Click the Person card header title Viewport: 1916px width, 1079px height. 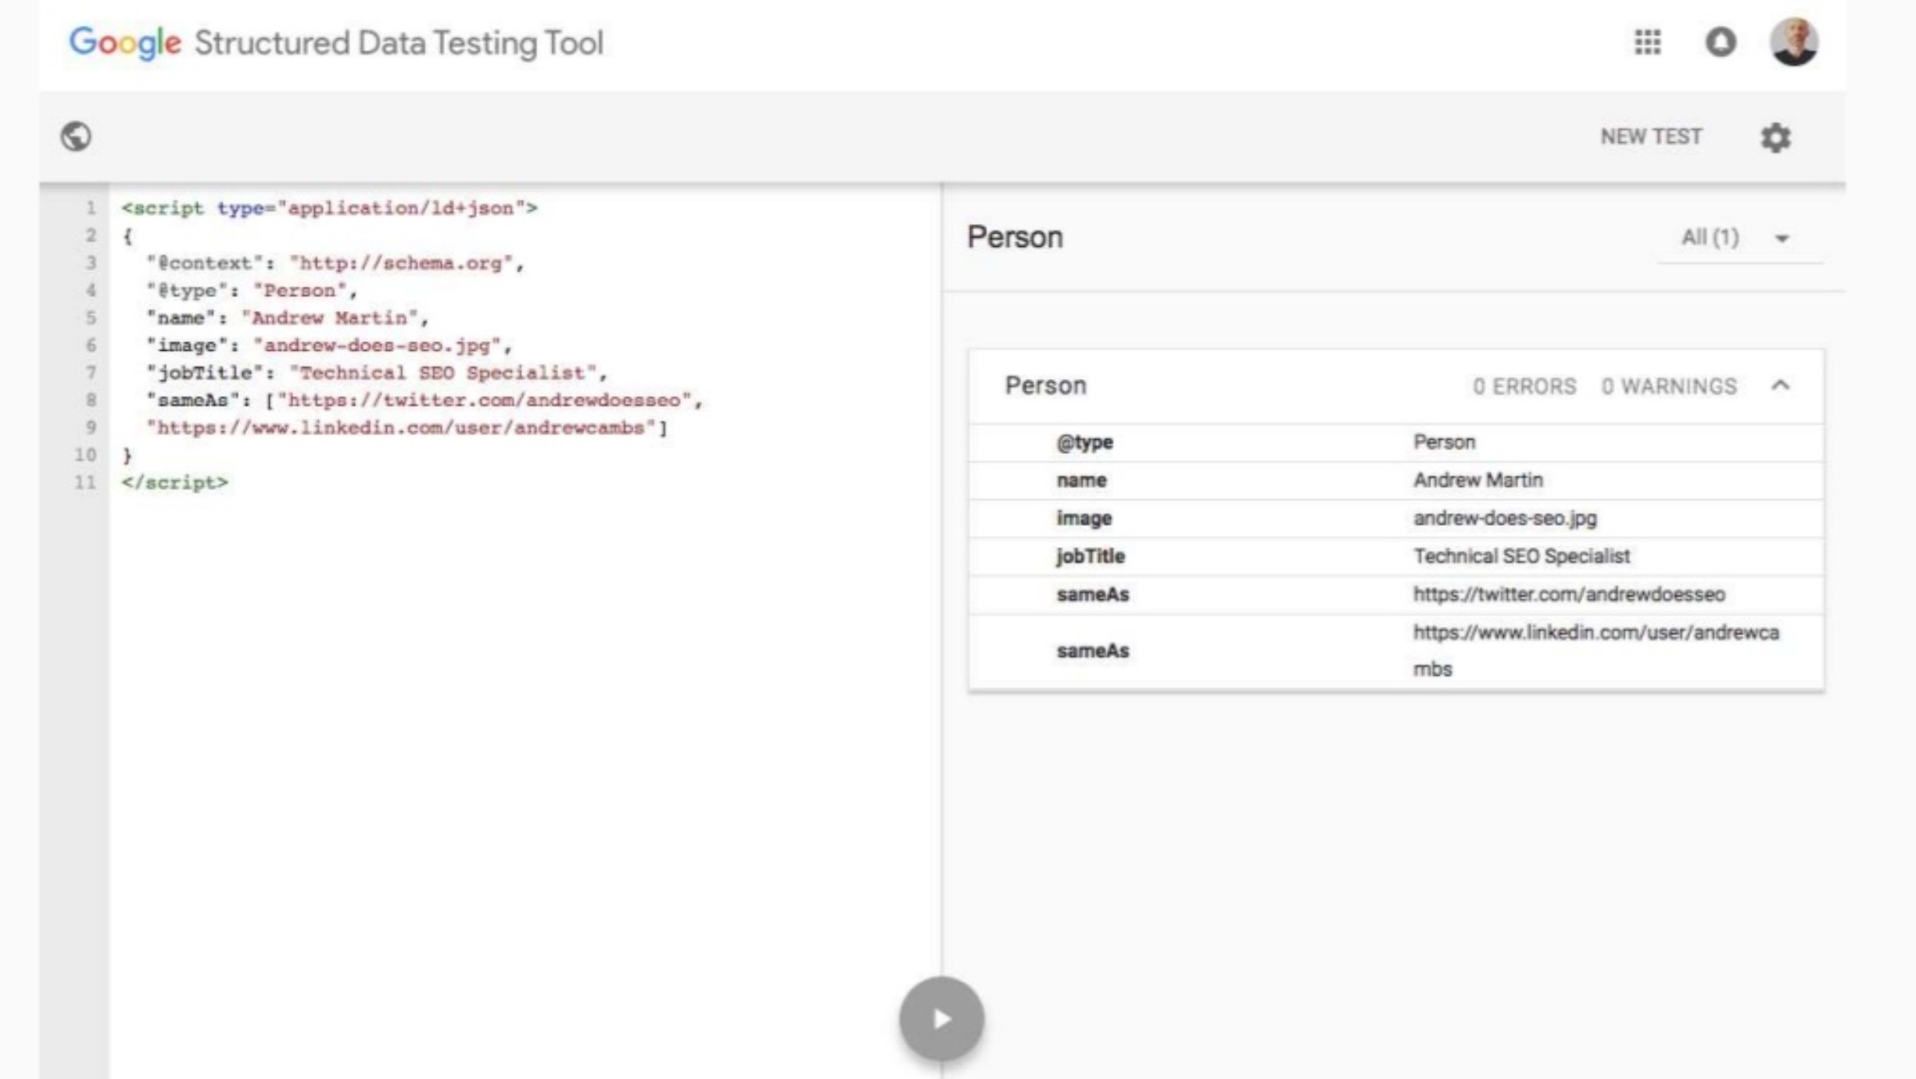[x=1045, y=385]
